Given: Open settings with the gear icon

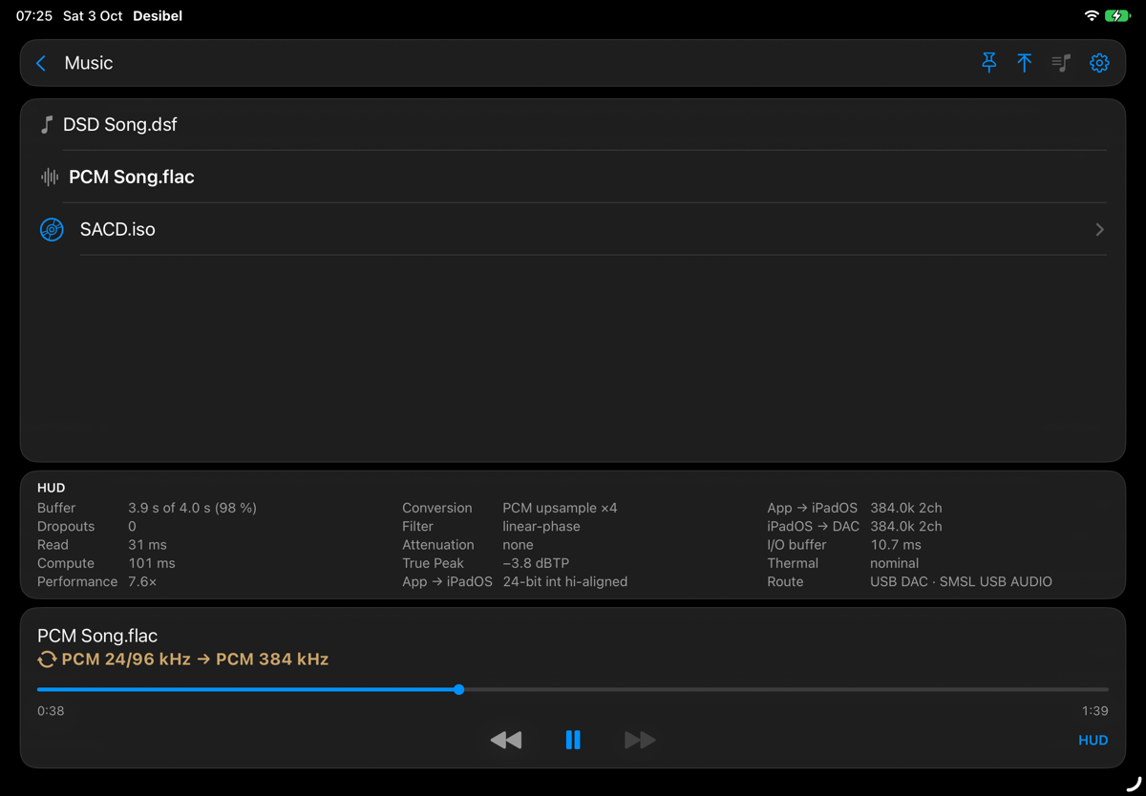Looking at the screenshot, I should pos(1099,63).
